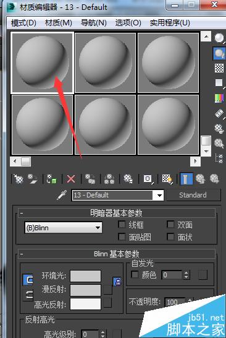
Task: Run the Video Color Check icon
Action: tap(219, 98)
